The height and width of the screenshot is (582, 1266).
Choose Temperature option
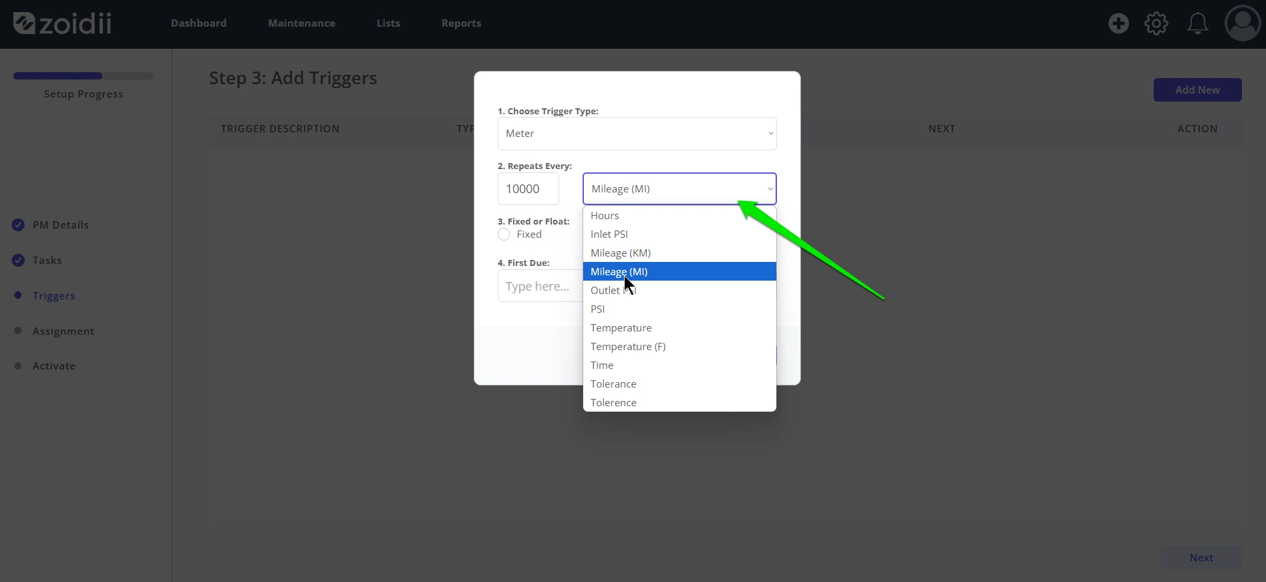[x=679, y=328]
